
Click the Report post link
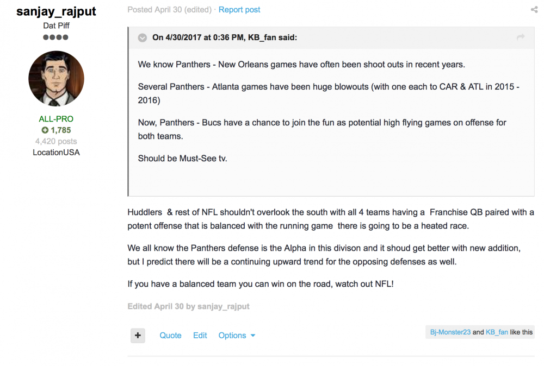click(x=239, y=10)
